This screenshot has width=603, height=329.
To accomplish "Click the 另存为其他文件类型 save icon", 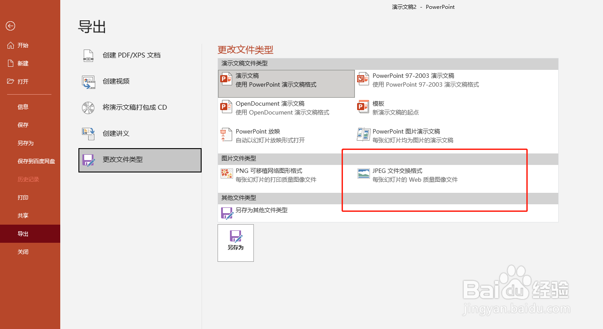I will click(x=227, y=213).
